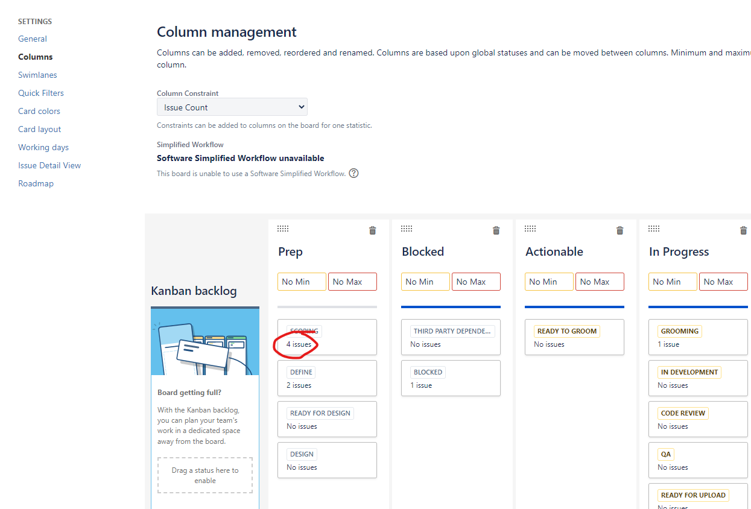Screen dimensions: 751x509
Task: Open the Swimlanes settings page
Action: tap(37, 75)
